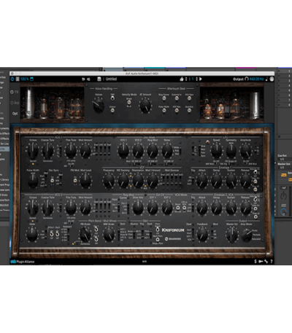Click the redo arrow in plugin toolbar

coord(88,79)
